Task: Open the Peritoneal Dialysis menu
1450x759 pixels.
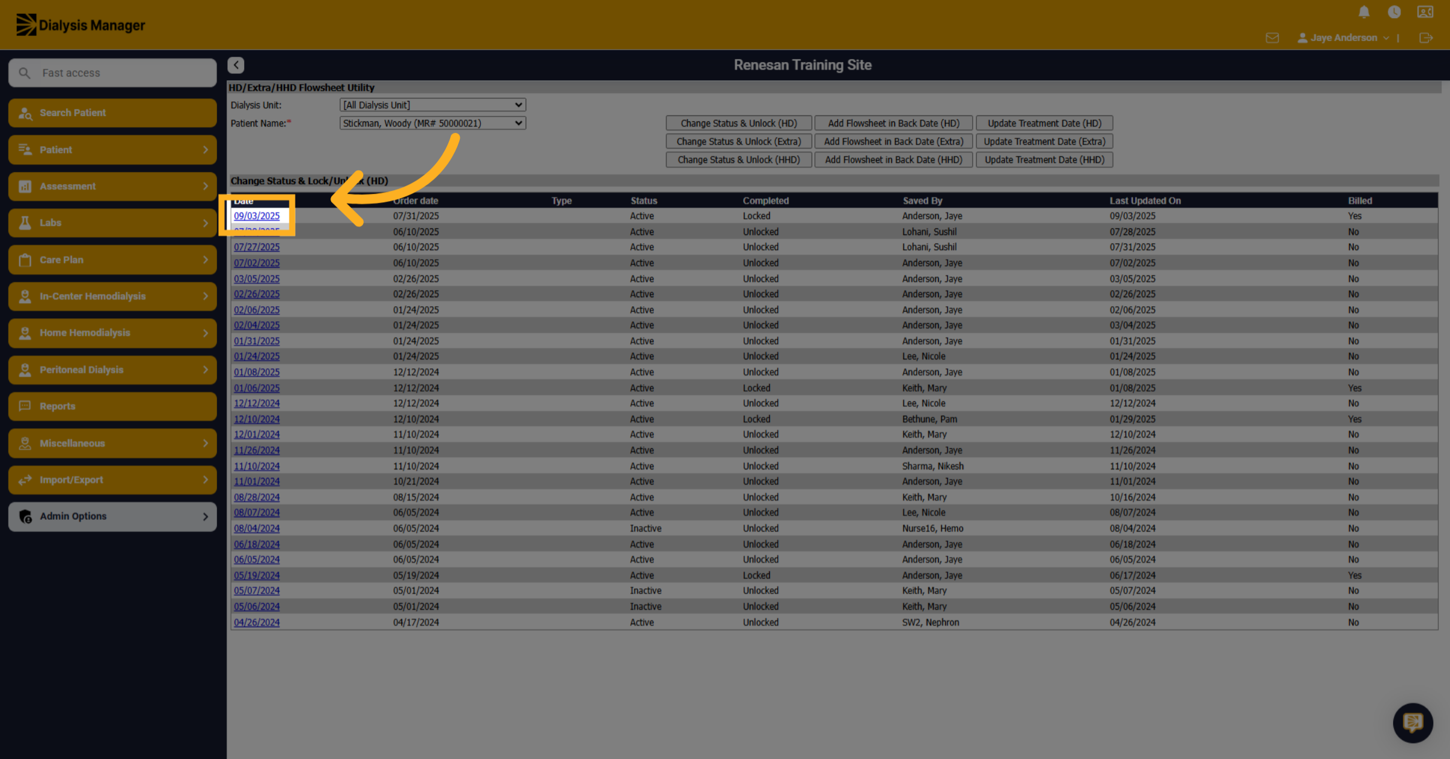Action: point(112,370)
